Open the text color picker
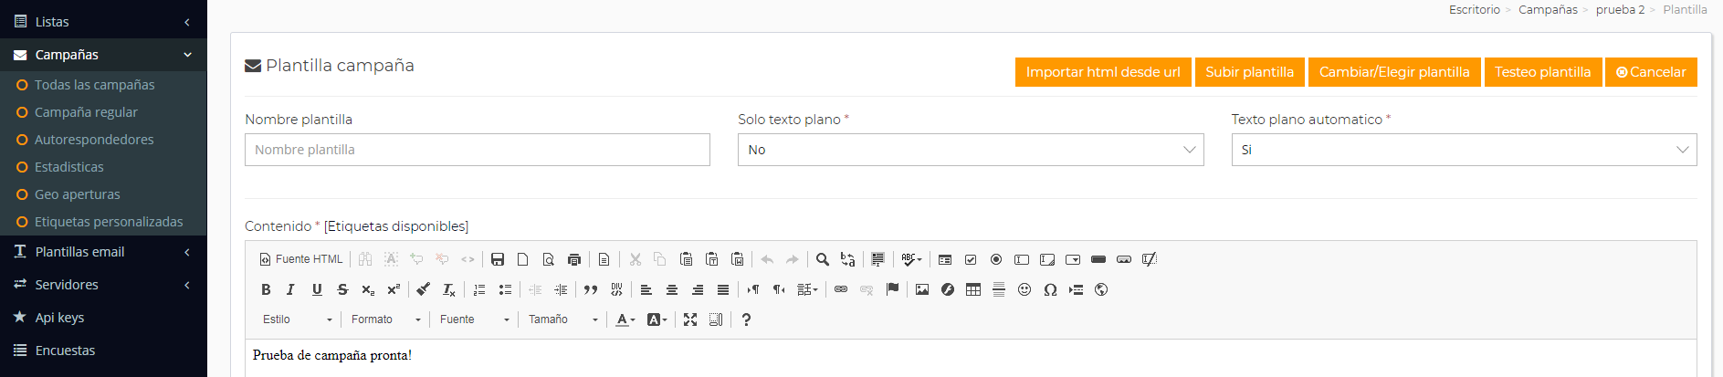Viewport: 1723px width, 377px height. [625, 319]
